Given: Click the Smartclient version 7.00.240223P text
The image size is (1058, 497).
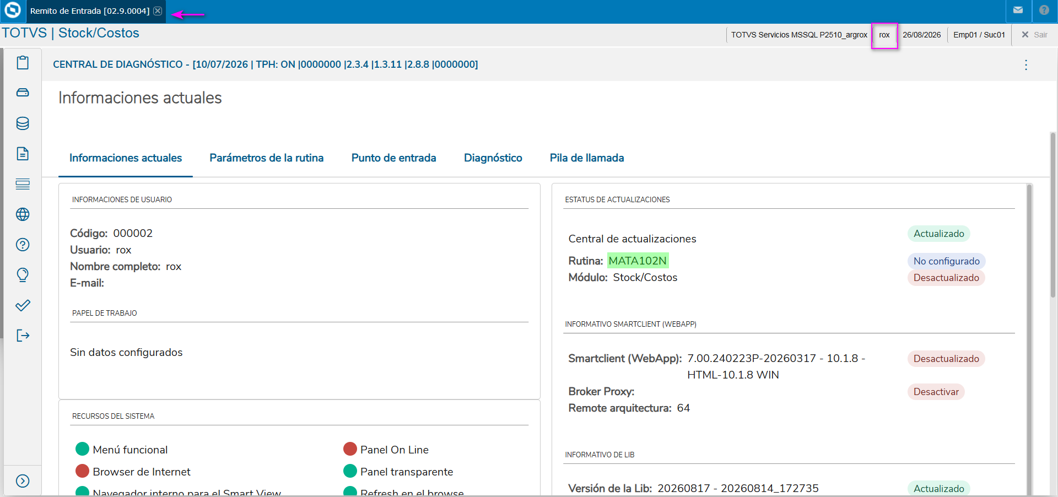Looking at the screenshot, I should (776, 366).
